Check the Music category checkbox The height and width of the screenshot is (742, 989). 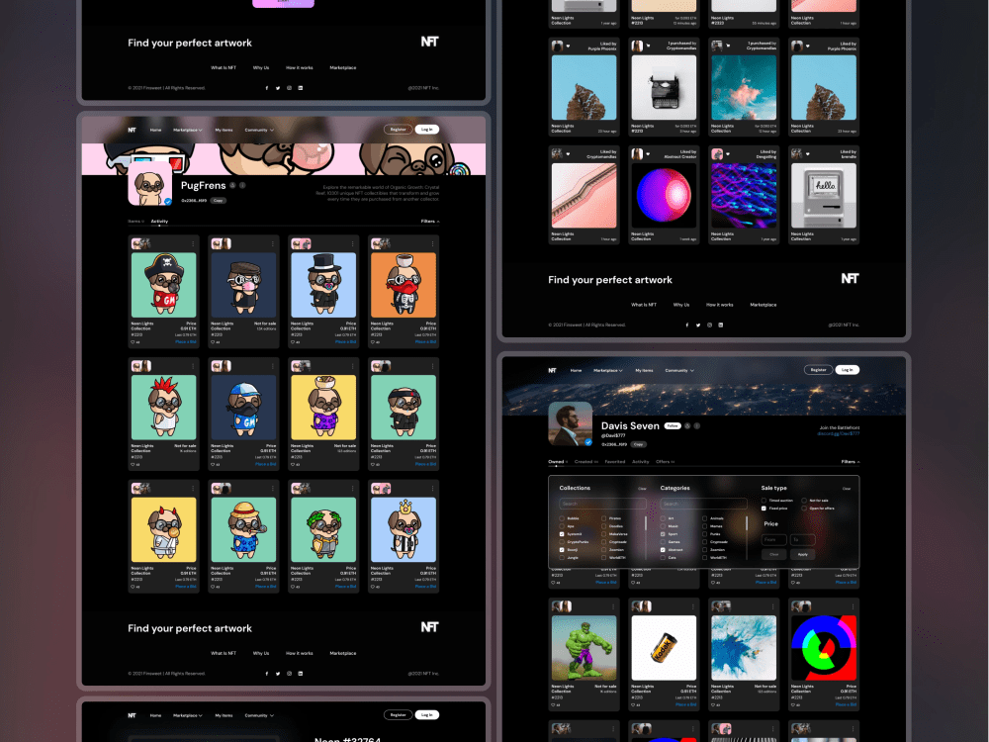coord(663,526)
